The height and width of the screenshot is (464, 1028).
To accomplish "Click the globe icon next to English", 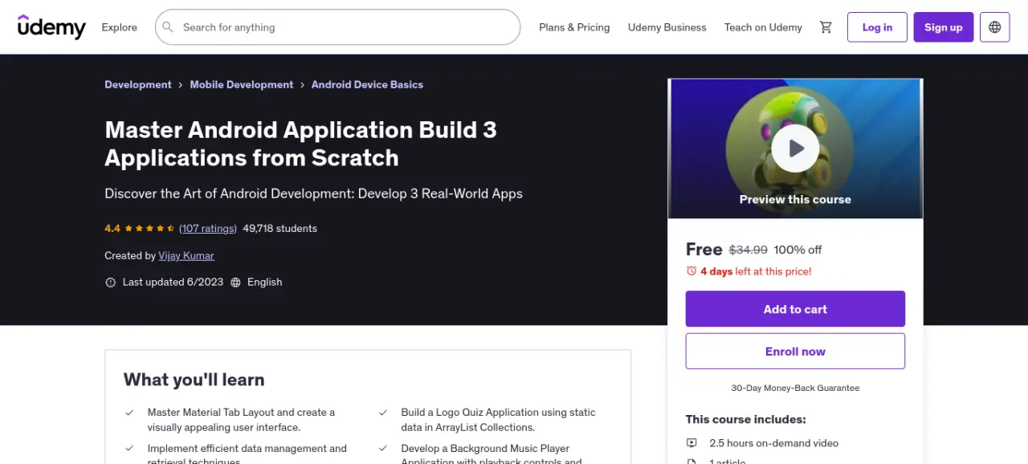I will (235, 283).
